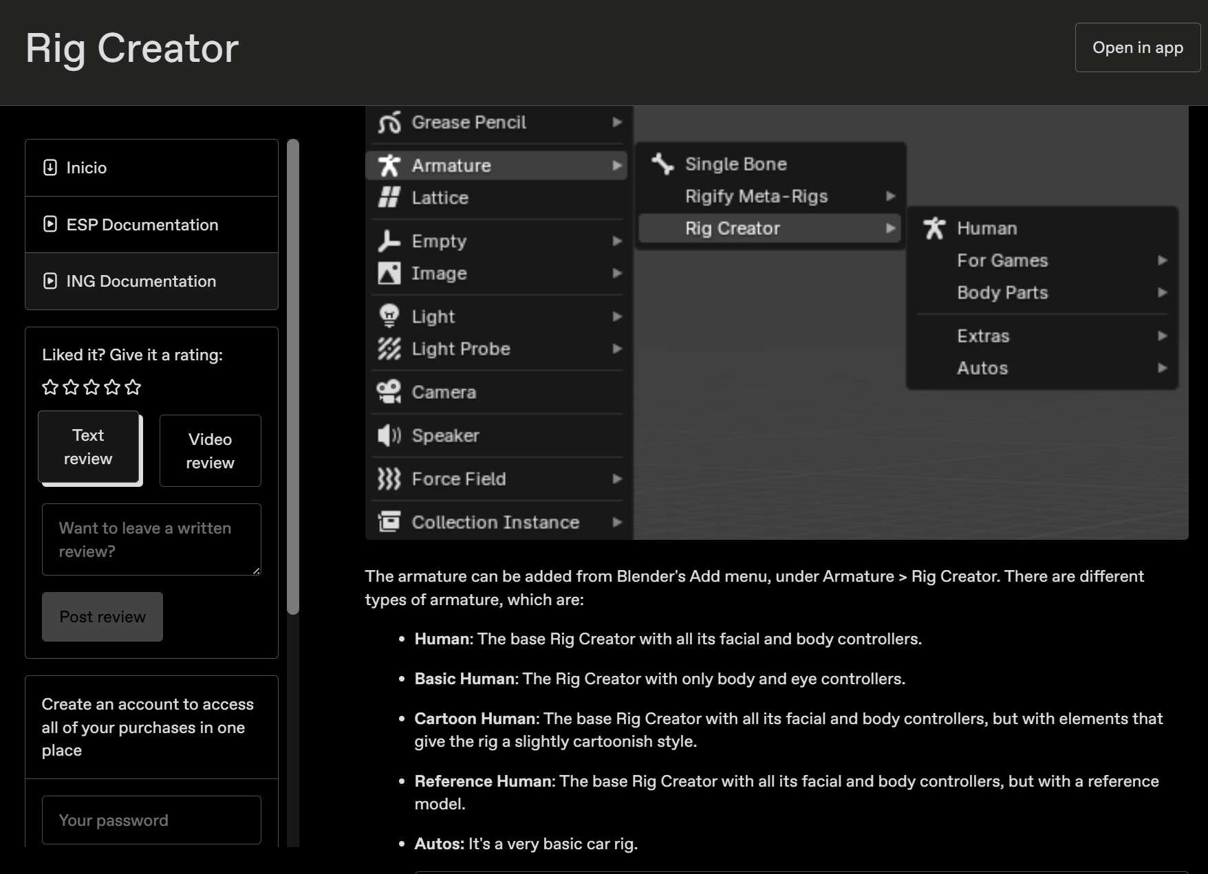The image size is (1208, 874).
Task: Expand the Image submenu arrow
Action: coord(617,273)
